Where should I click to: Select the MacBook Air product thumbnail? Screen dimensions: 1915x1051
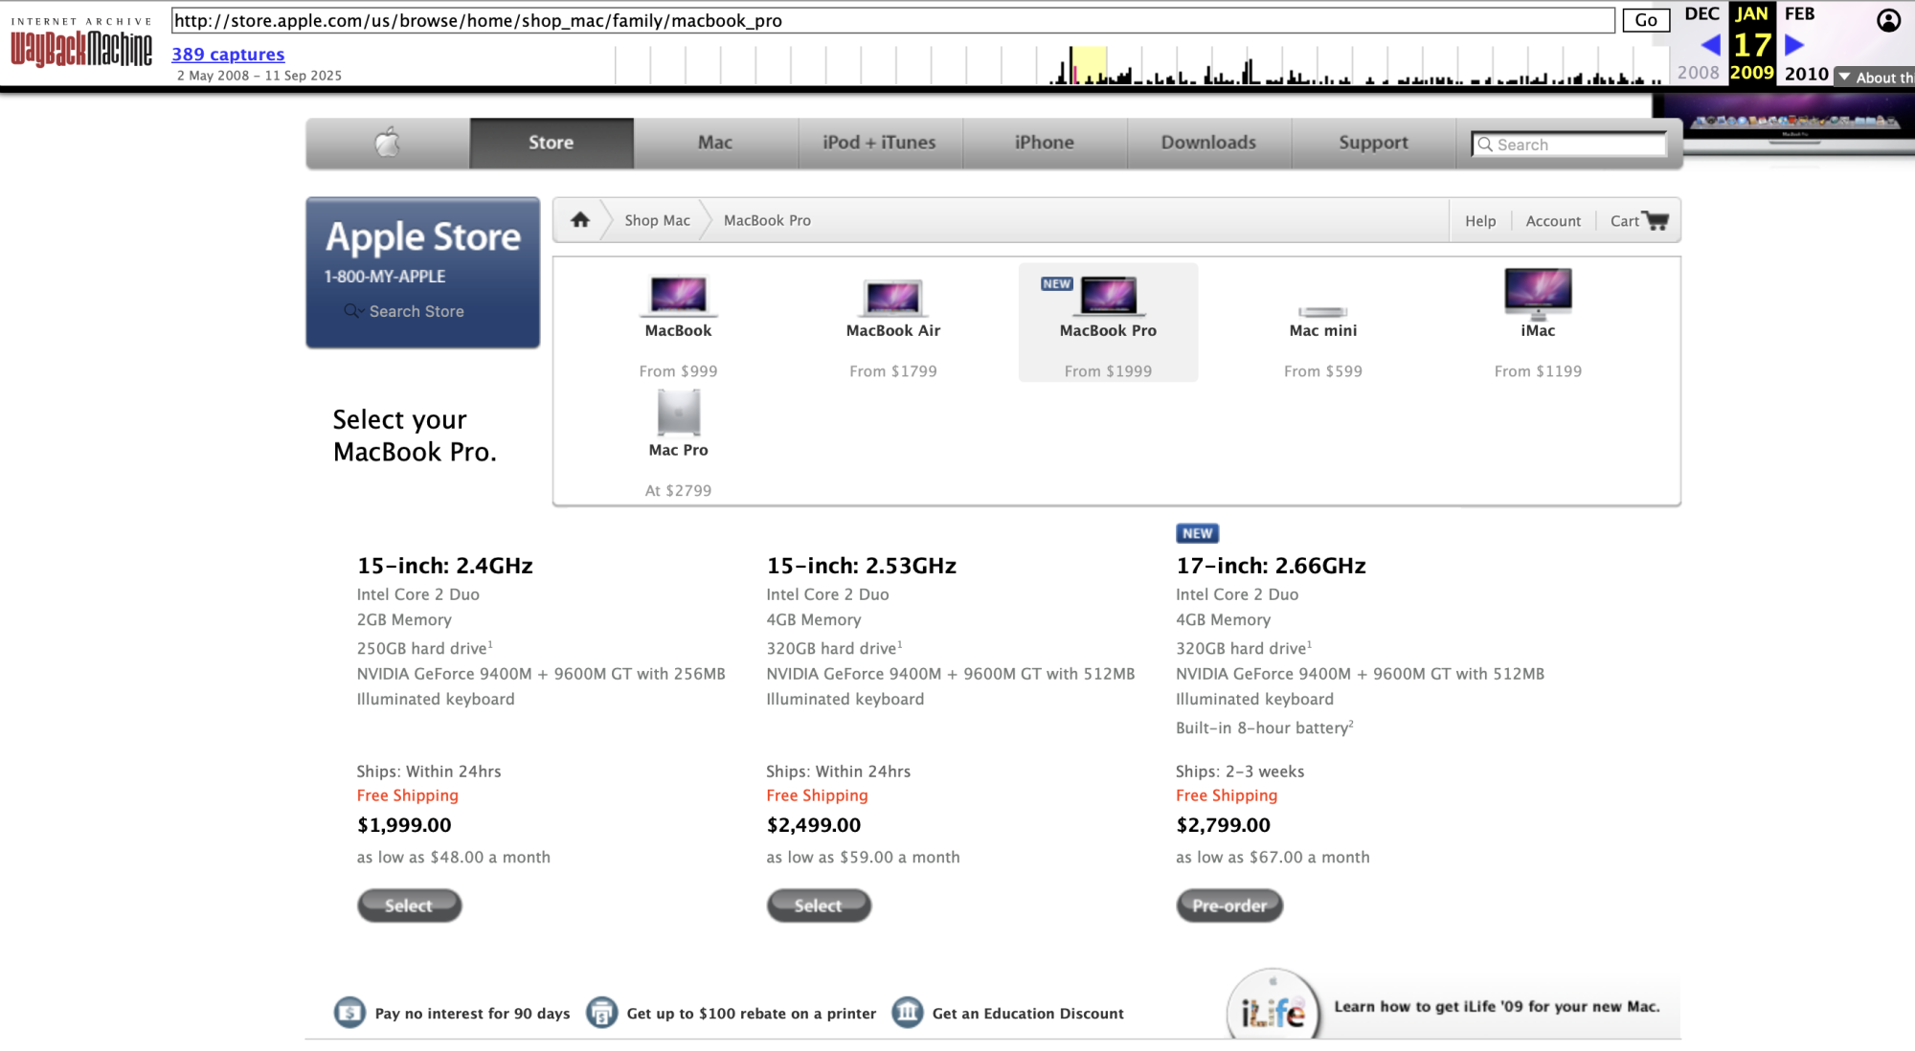click(892, 297)
